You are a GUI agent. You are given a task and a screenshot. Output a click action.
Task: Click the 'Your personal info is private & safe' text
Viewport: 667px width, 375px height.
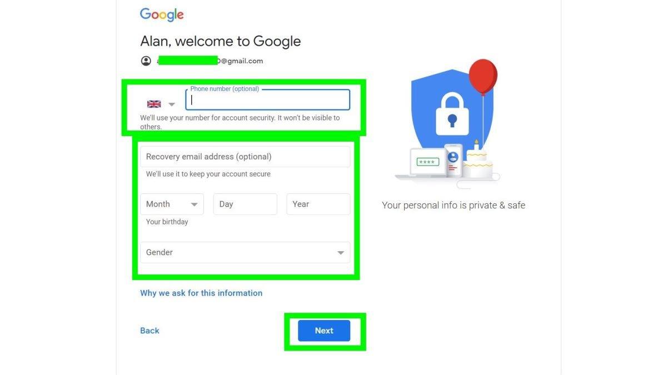[454, 205]
